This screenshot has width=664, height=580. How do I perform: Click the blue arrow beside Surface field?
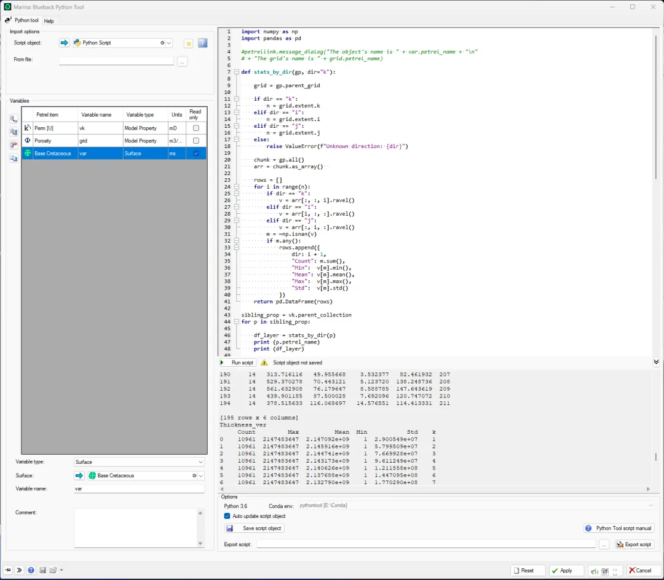pyautogui.click(x=79, y=476)
